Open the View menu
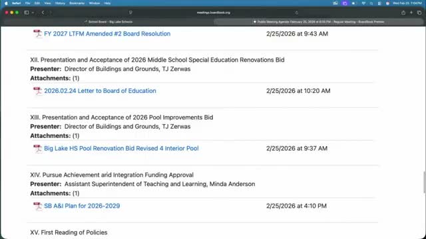The width and height of the screenshot is (426, 239). coord(47,3)
